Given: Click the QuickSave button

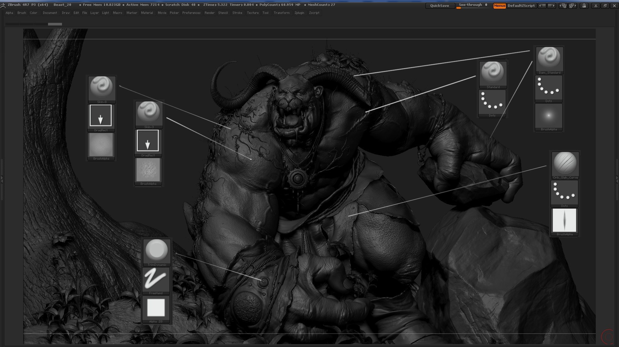Looking at the screenshot, I should (x=440, y=6).
